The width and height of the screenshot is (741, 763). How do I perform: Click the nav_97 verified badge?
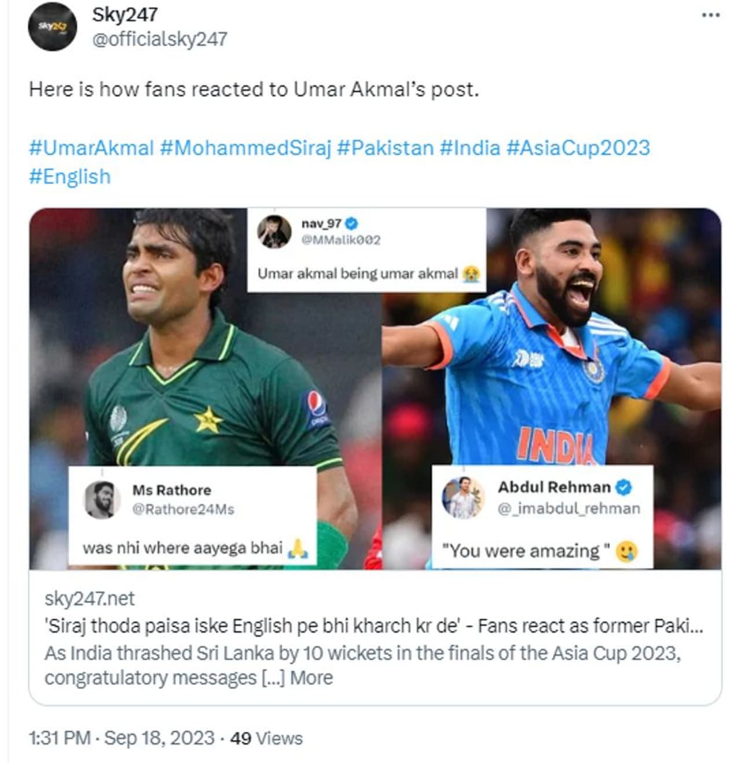point(352,223)
